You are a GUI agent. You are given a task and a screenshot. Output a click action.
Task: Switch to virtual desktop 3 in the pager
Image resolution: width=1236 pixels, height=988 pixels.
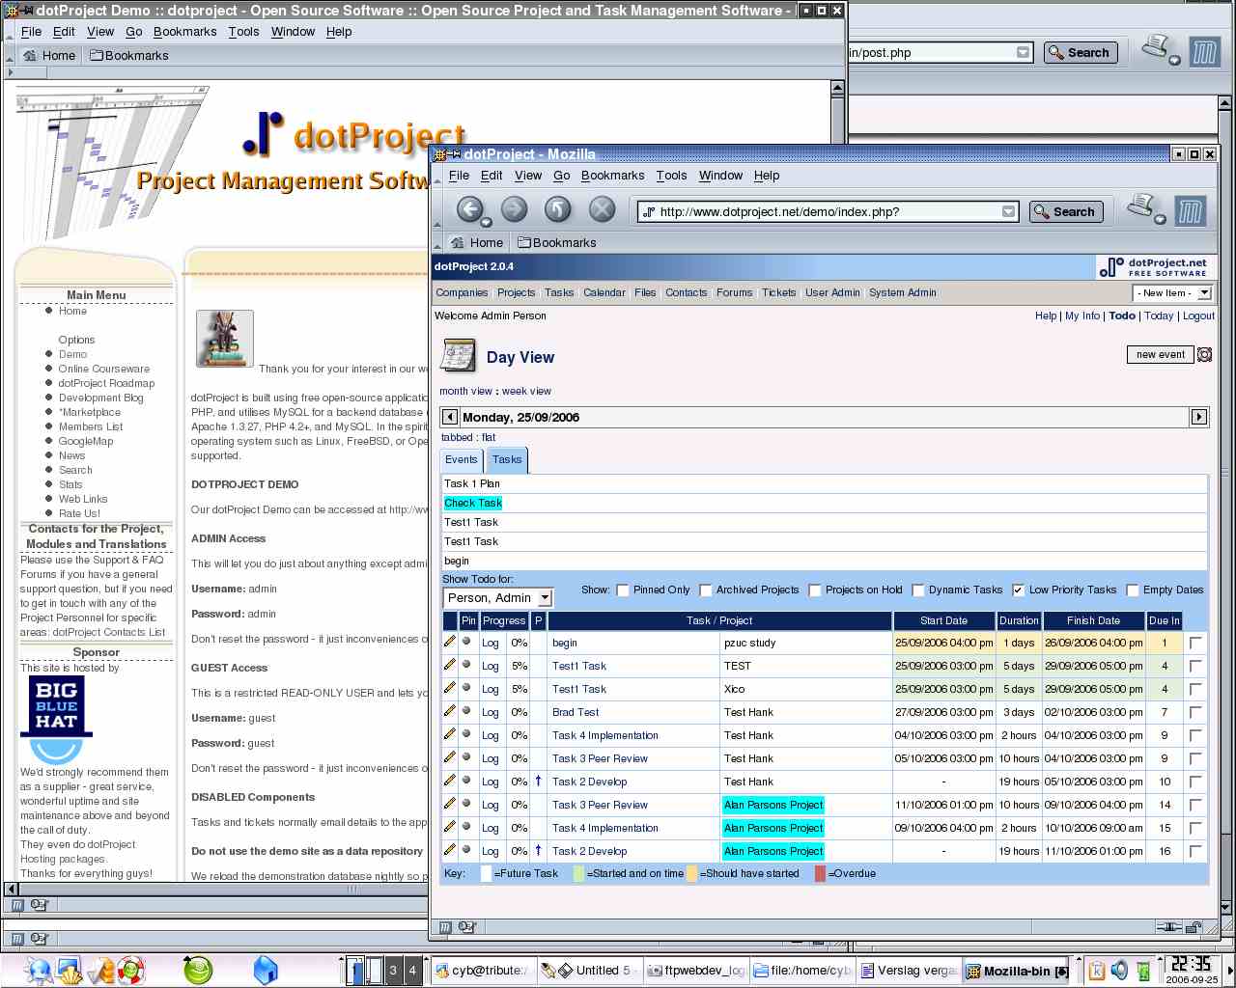click(x=393, y=971)
